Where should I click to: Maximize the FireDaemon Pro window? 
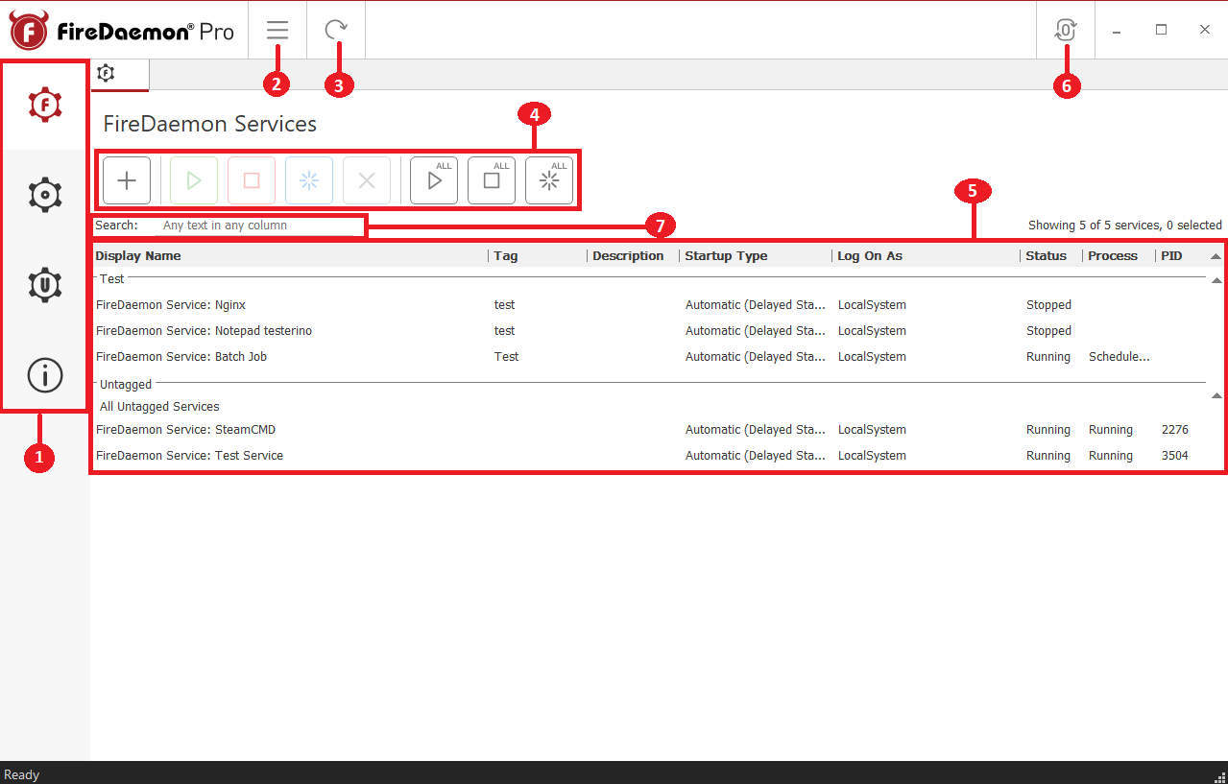click(x=1161, y=30)
